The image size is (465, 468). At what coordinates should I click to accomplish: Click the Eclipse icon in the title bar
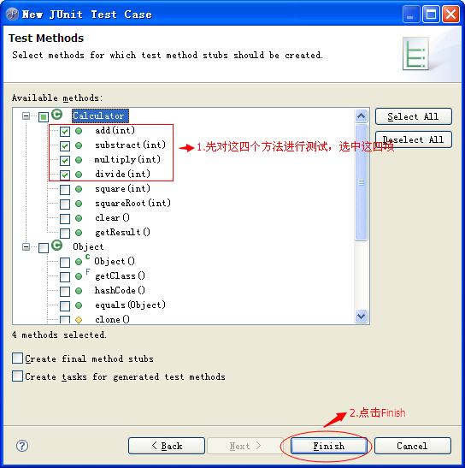click(13, 14)
